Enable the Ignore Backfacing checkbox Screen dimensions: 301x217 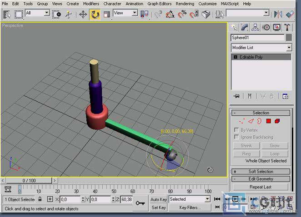(236, 137)
